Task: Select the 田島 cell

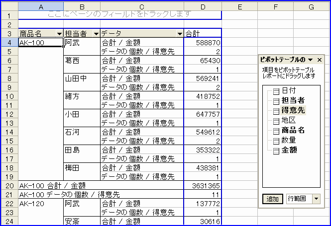Action: (82, 150)
